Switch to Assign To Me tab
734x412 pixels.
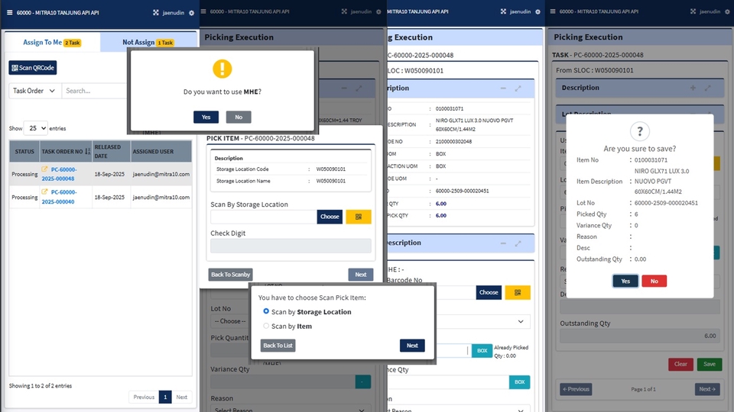tap(52, 42)
